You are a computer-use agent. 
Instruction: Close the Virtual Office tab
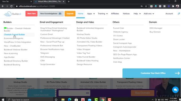coord(63,1)
